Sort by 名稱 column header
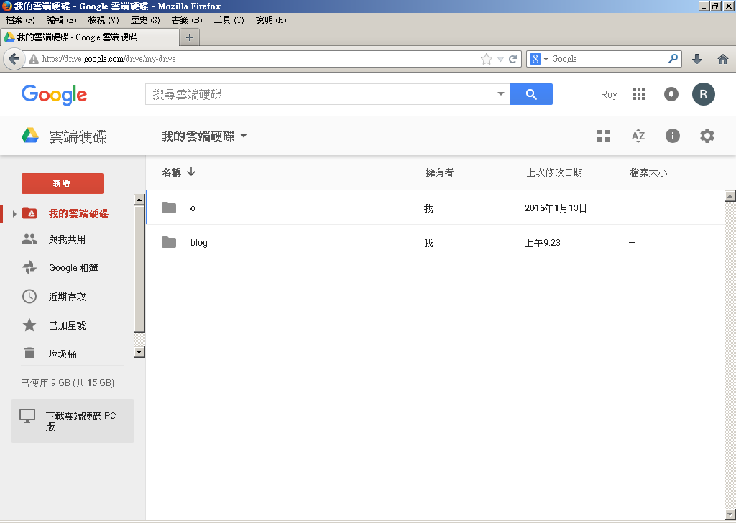The height and width of the screenshot is (523, 736). click(x=171, y=172)
